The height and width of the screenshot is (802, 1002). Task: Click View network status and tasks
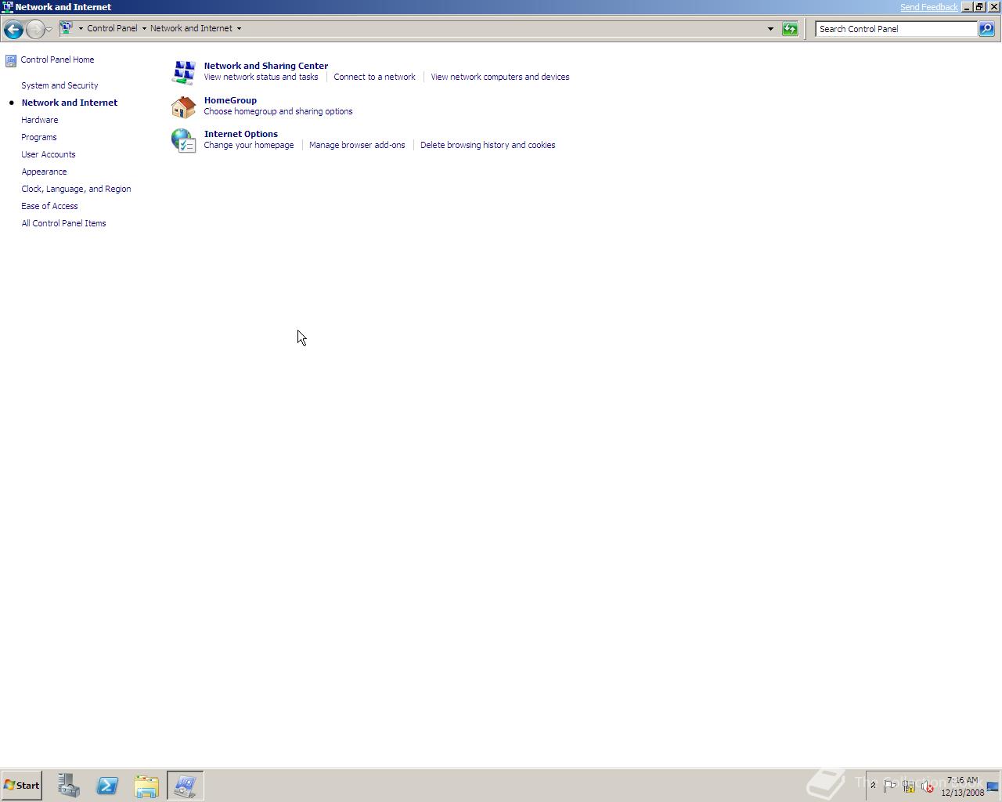tap(261, 77)
